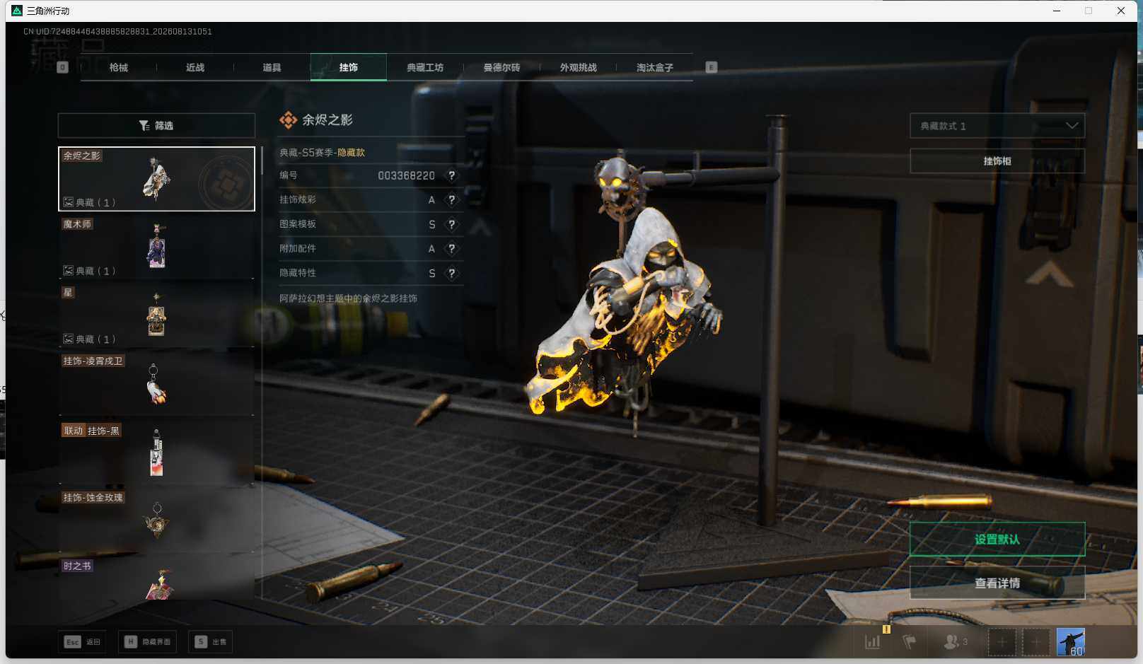Go to the 典藏工坊 tab
The height and width of the screenshot is (664, 1143).
click(x=425, y=67)
